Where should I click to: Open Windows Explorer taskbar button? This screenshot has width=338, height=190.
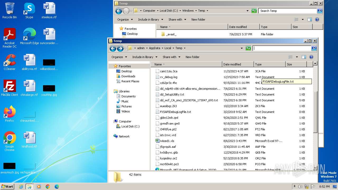(x=29, y=187)
